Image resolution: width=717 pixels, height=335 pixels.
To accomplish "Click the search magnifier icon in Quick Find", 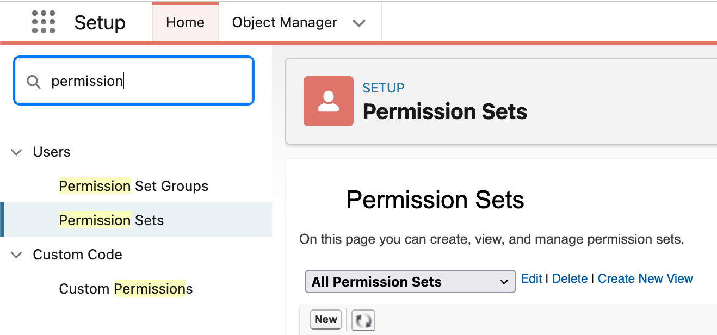I will [34, 82].
